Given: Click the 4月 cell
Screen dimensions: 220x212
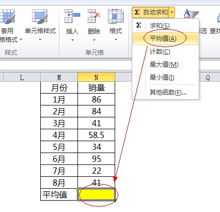Looking at the screenshot, I should click(x=59, y=135).
